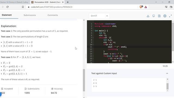The width and height of the screenshot is (174, 98).
Task: Switch to the Statement tab
Action: [x=7, y=15]
